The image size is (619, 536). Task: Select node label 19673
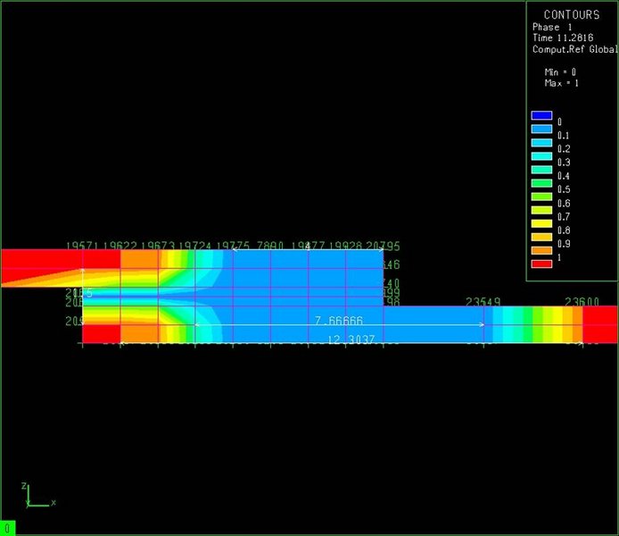[158, 246]
